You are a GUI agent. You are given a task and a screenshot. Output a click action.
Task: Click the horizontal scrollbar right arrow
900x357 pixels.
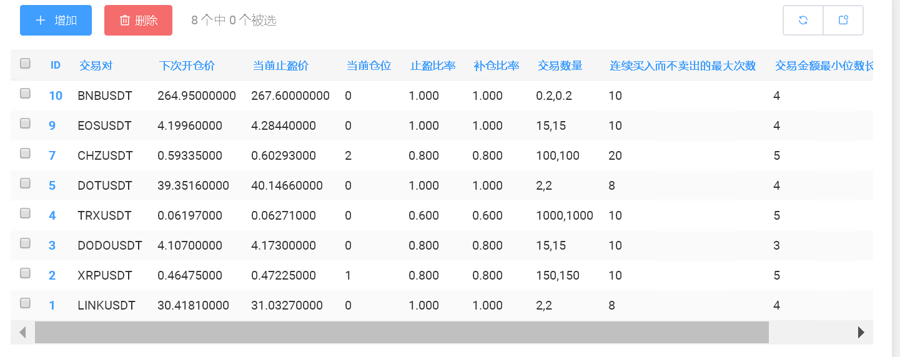(x=861, y=333)
